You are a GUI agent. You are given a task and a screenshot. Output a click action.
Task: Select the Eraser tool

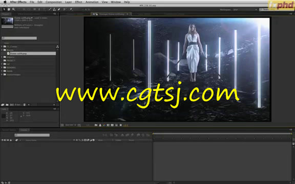pos(59,9)
